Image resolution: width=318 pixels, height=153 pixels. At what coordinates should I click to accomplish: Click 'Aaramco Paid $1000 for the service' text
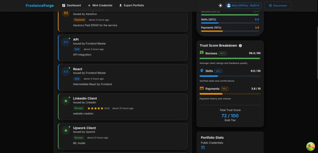click(x=95, y=25)
